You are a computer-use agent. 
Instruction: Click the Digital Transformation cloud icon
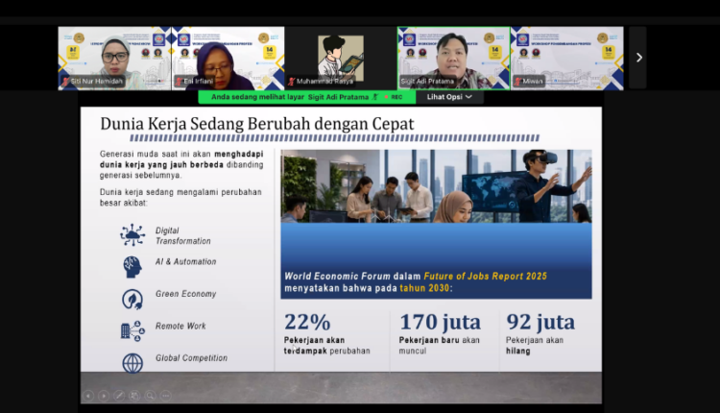pos(132,234)
